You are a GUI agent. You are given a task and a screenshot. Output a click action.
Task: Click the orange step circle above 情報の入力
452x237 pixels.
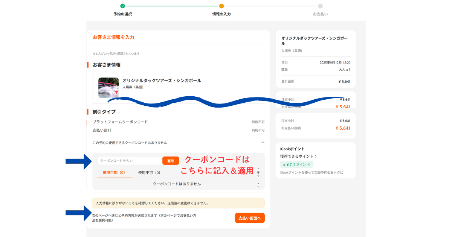click(221, 6)
